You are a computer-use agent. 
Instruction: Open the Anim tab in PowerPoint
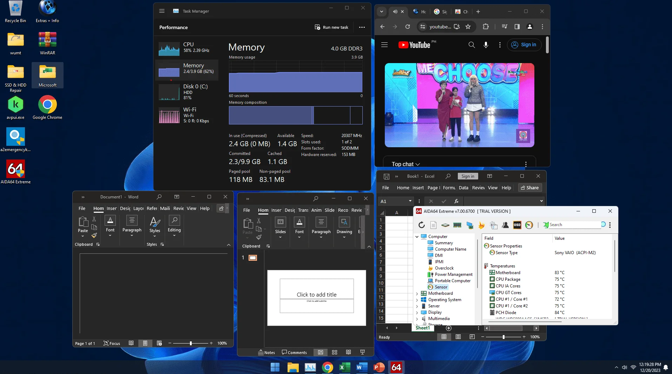(316, 210)
